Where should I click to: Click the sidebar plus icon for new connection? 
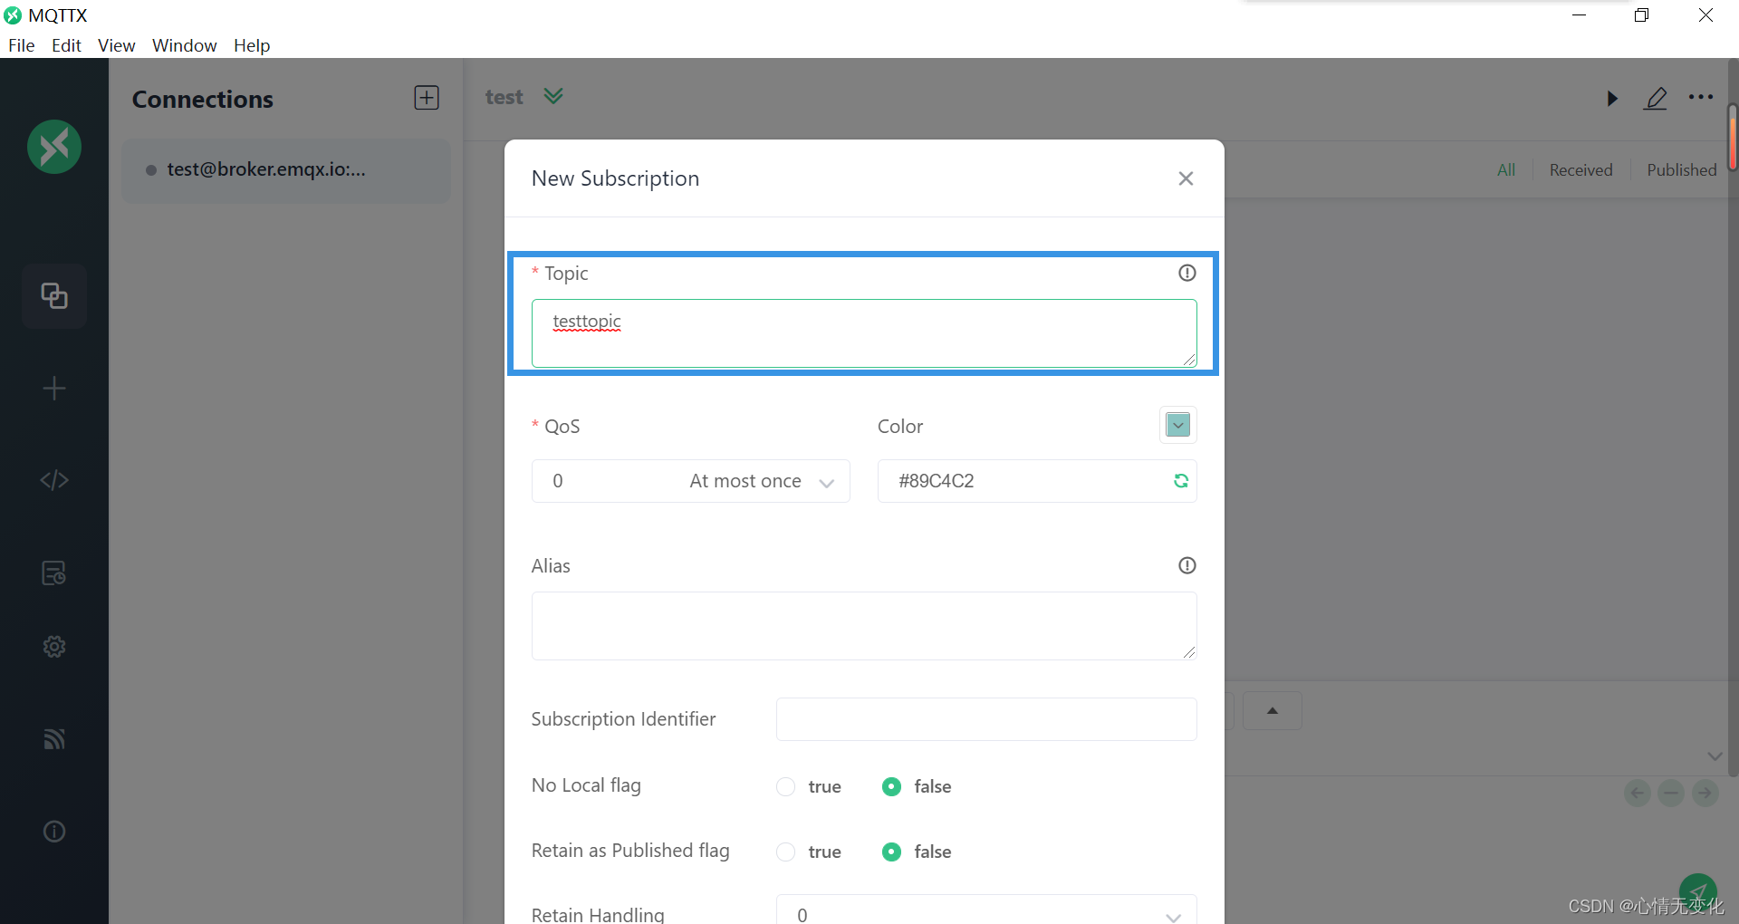click(54, 389)
